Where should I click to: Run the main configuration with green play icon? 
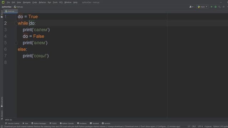coord(212,7)
